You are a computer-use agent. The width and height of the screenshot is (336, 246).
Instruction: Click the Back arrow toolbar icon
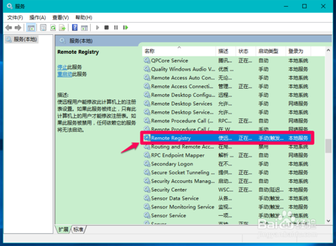(9, 28)
